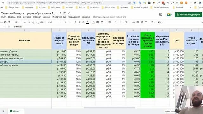Screen dimensions: 203x114
Task: Open the Данные menu
Action: [47, 17]
